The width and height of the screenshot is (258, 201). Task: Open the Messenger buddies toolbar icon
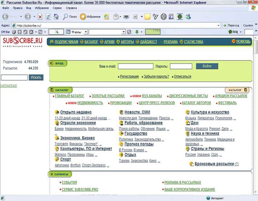point(188,17)
